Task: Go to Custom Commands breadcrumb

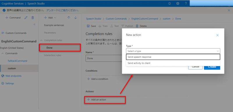Action: pos(116,19)
